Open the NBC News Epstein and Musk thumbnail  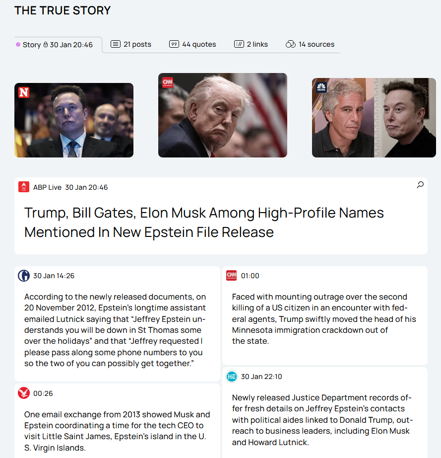(x=374, y=118)
